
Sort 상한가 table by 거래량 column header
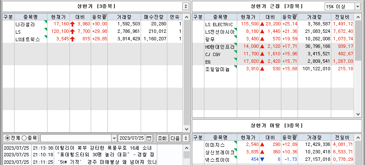tap(124, 17)
